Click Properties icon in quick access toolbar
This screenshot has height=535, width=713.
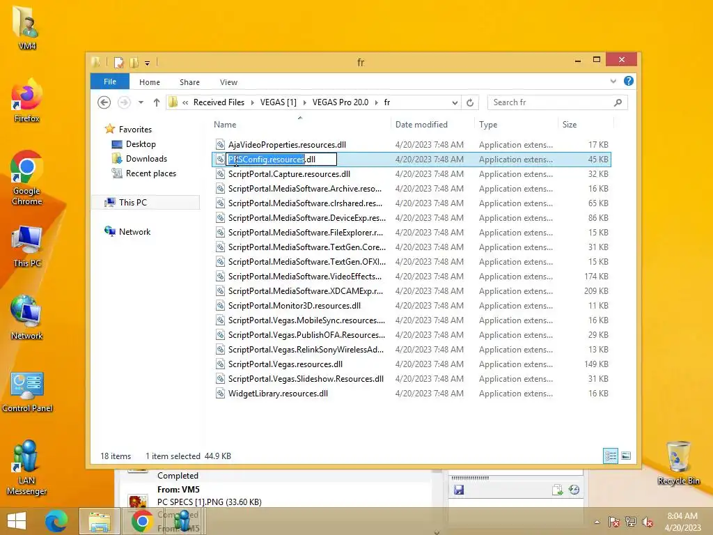coord(118,63)
